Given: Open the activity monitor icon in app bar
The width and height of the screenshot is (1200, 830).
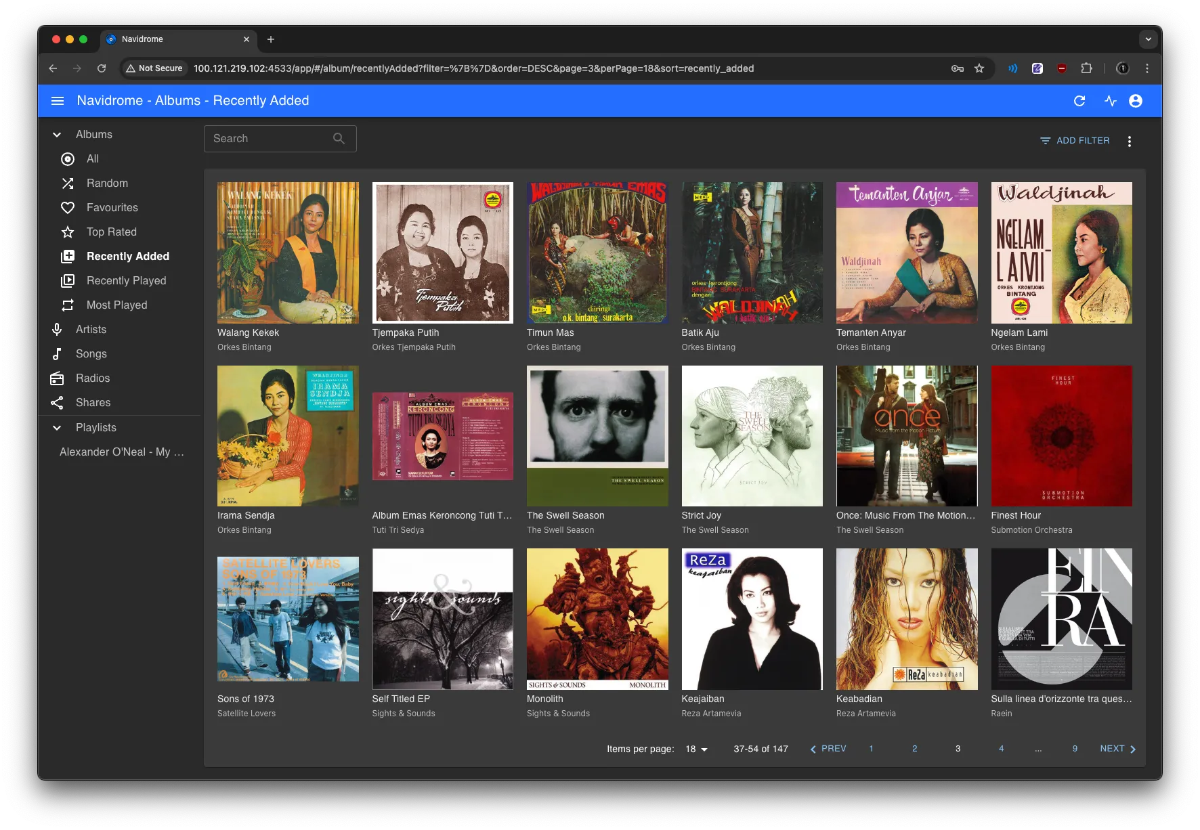Looking at the screenshot, I should tap(1111, 101).
